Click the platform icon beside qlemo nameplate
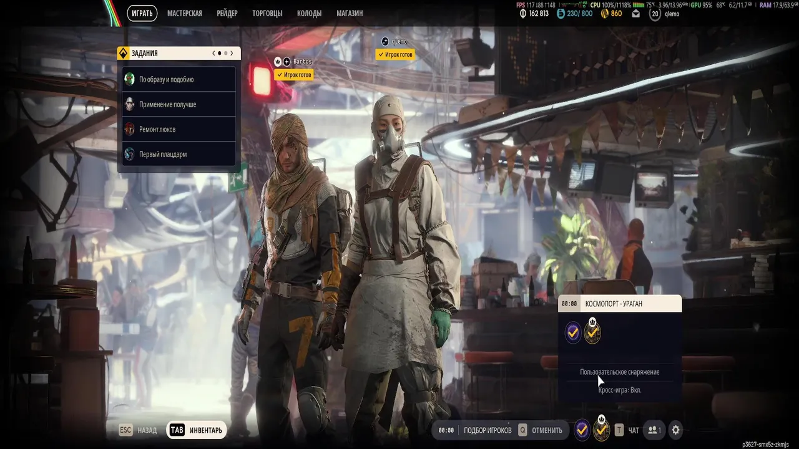The image size is (799, 449). (385, 41)
